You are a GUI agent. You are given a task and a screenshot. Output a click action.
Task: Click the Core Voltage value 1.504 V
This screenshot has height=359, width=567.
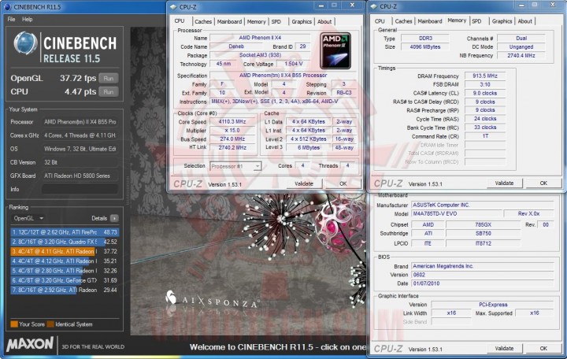click(293, 64)
